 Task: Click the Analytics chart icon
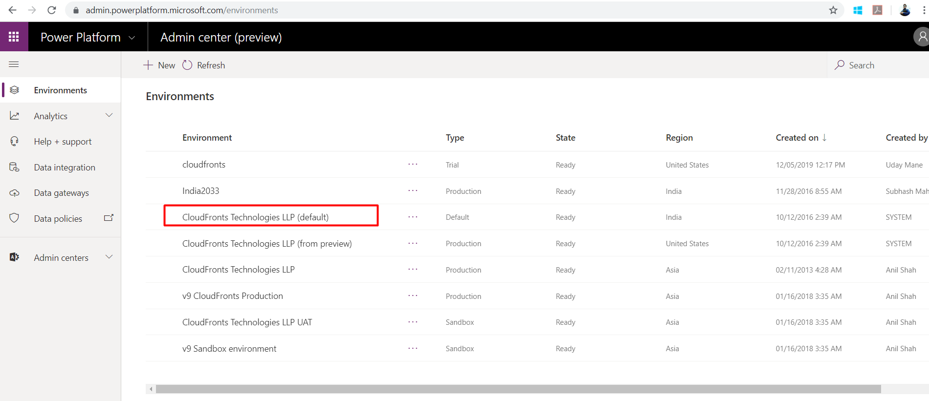(x=15, y=116)
